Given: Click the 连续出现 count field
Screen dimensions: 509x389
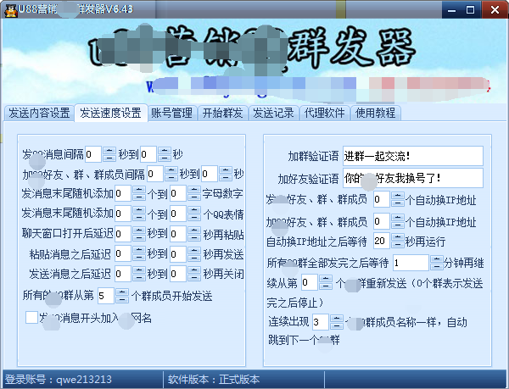Looking at the screenshot, I should pyautogui.click(x=321, y=322).
